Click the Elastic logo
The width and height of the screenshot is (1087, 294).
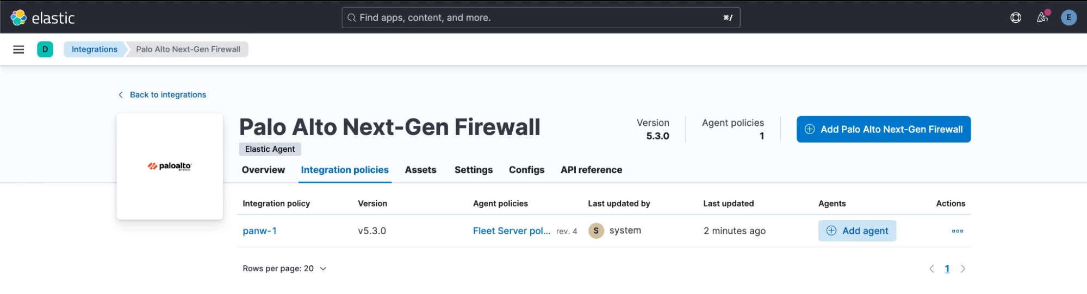tap(42, 18)
